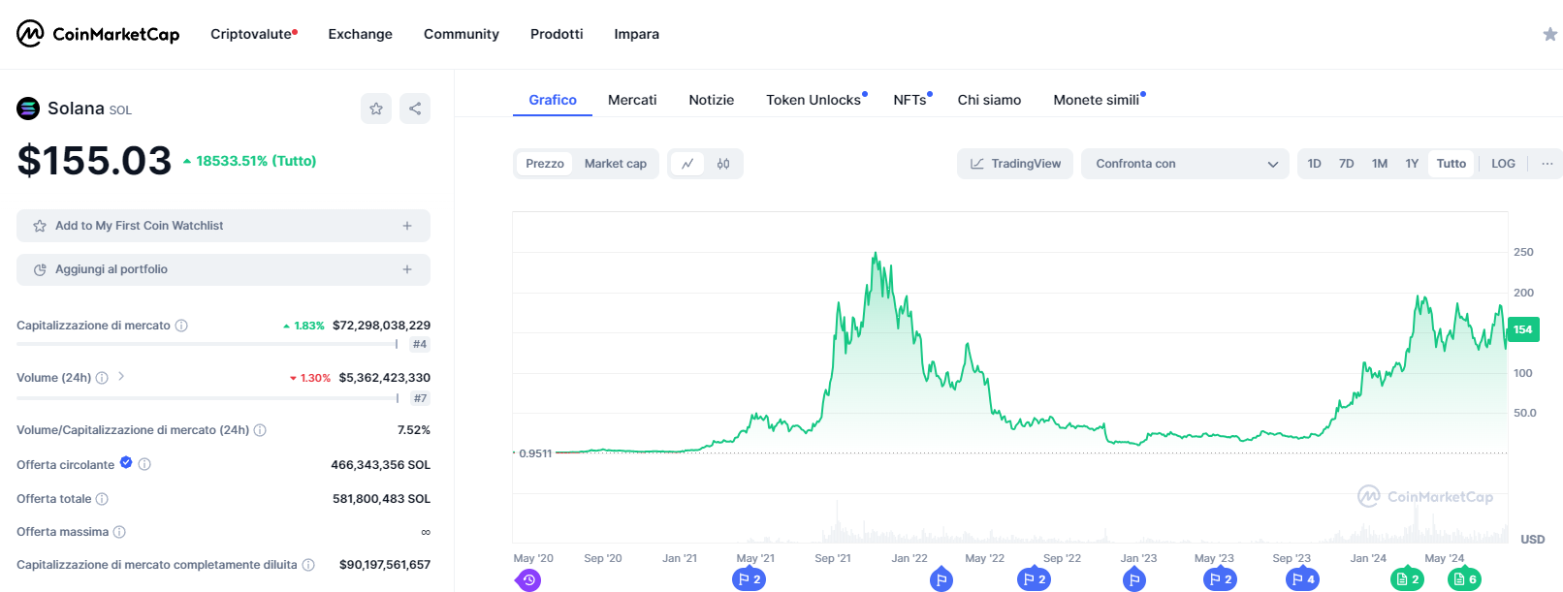Open the Mercati tab
Screen dimensions: 1563x592
[632, 100]
